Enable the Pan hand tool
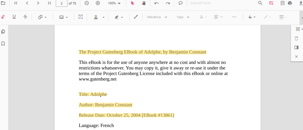 [x=144, y=3]
